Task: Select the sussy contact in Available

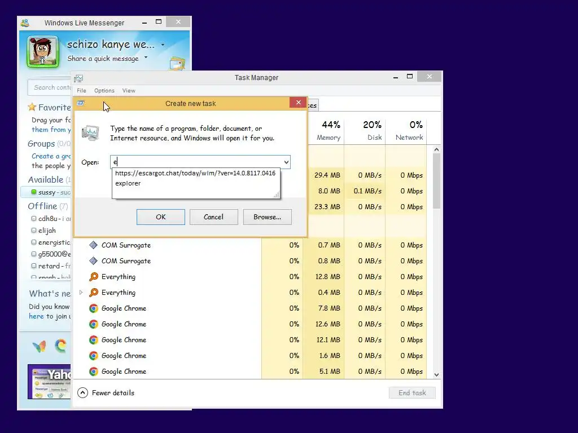Action: click(46, 192)
